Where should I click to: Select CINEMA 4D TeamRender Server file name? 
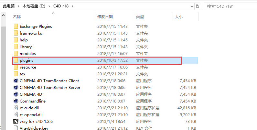coord(50,88)
